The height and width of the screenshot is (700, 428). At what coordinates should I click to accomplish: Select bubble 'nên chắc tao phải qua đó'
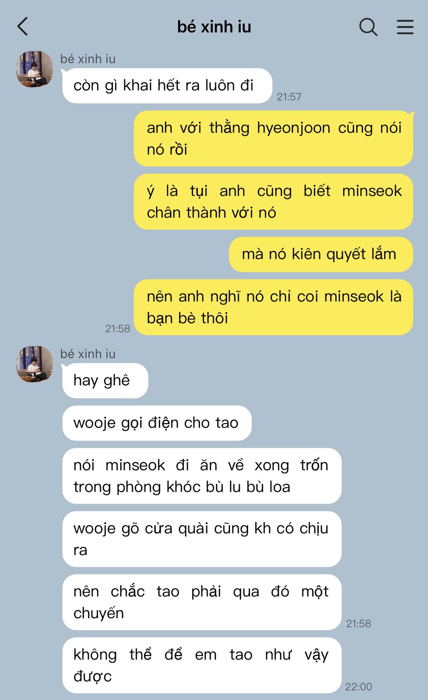coord(202,602)
